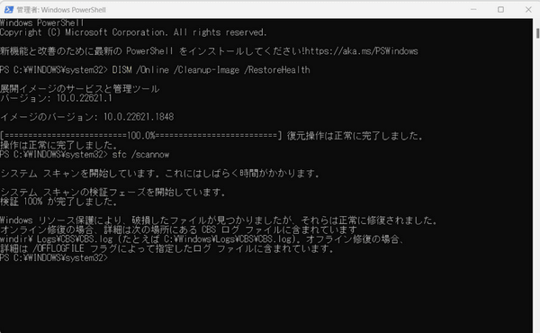Click the sfc /scannow command text
The image size is (540, 333).
pyautogui.click(x=140, y=155)
